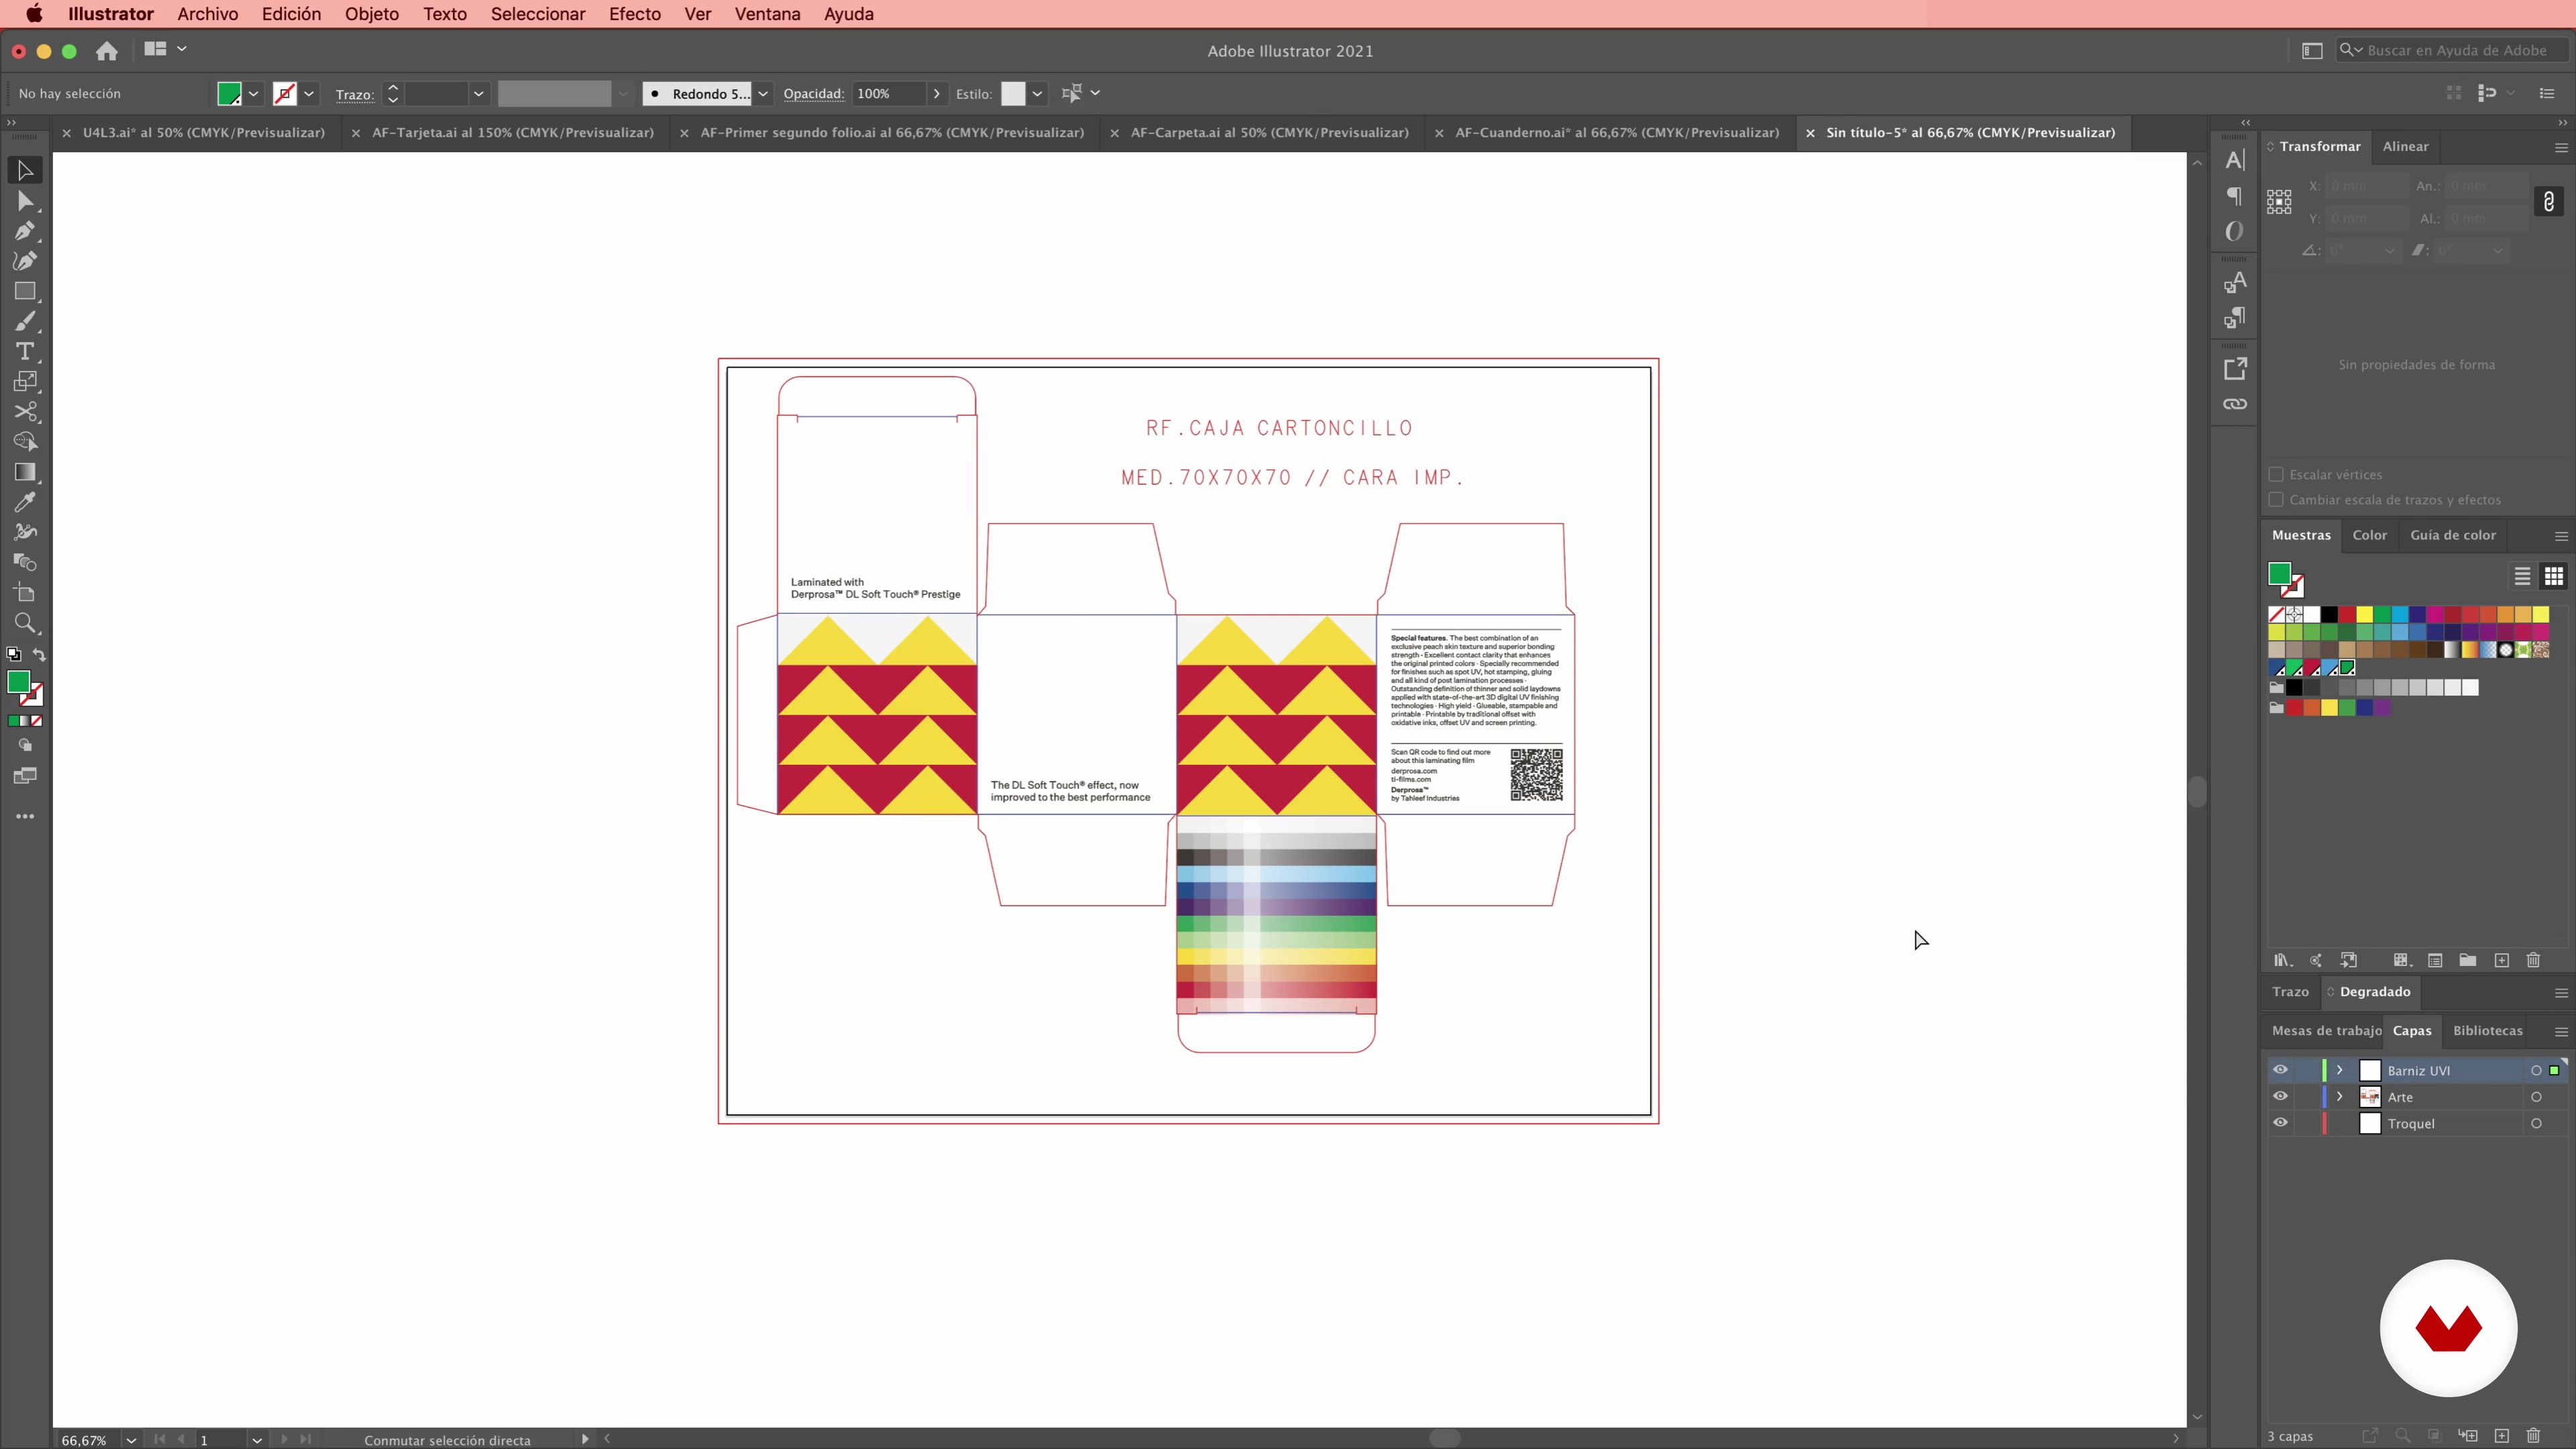The image size is (2576, 1449).
Task: Select the Direct Selection tool
Action: 25,201
